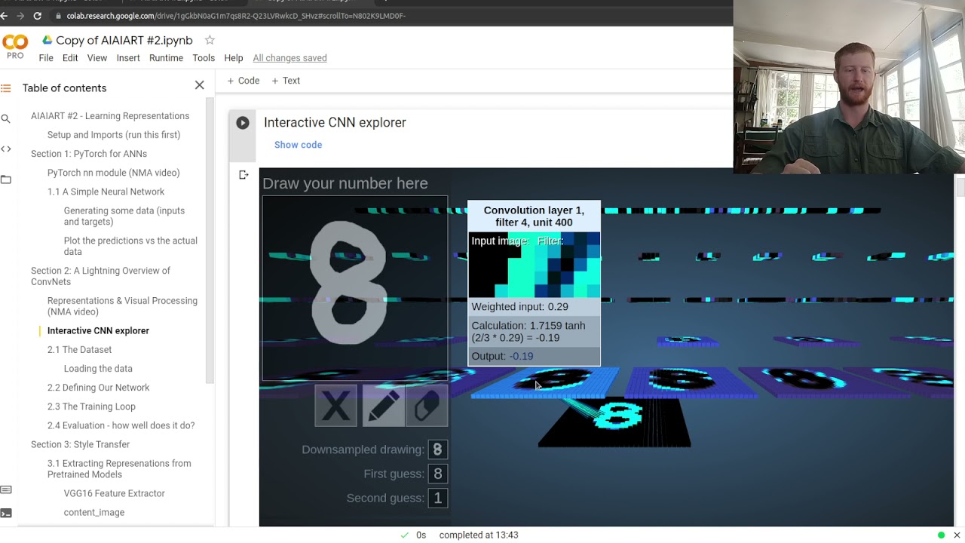Click All changes saved link
This screenshot has height=543, width=965.
(x=289, y=58)
